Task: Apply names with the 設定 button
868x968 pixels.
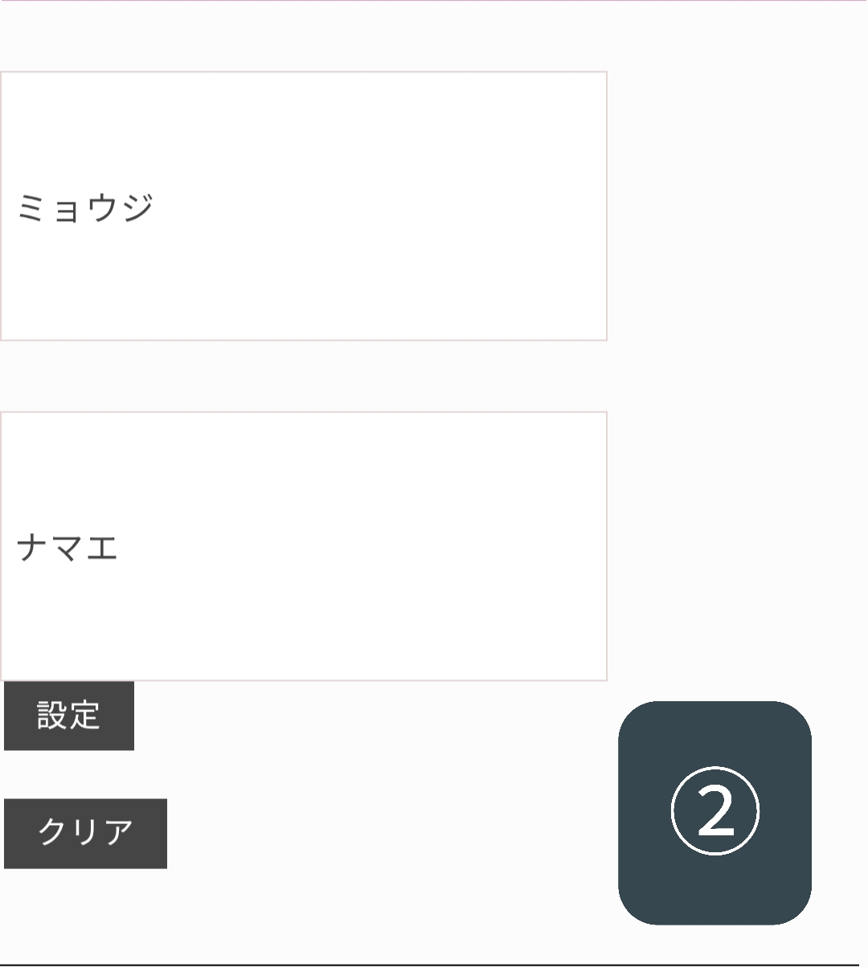Action: pyautogui.click(x=69, y=715)
